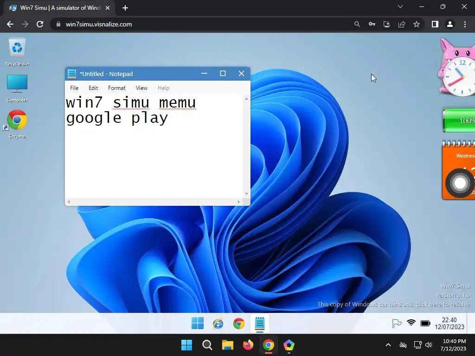Open the Windows volume tray icon
Image resolution: width=475 pixels, height=356 pixels.
coord(428,345)
